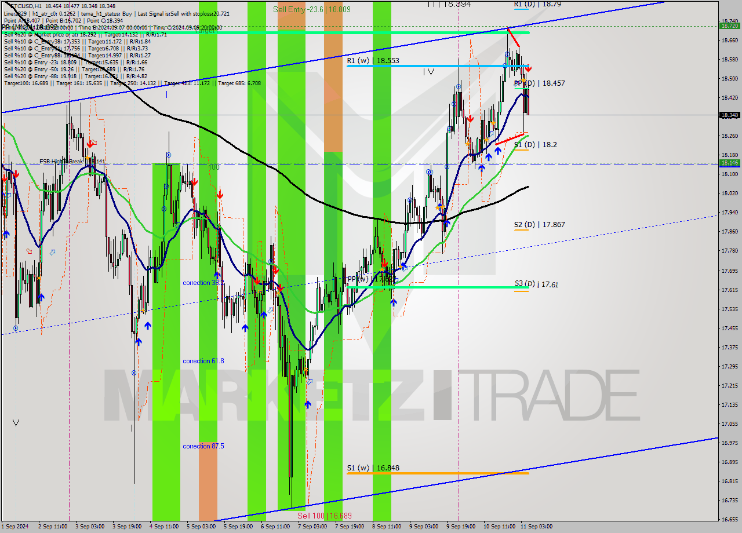Click the 18.740 price axis label

point(729,21)
